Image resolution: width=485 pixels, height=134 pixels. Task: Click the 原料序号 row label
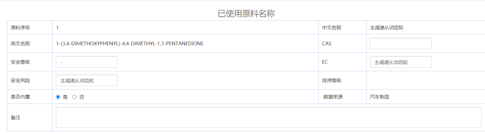[20, 28]
